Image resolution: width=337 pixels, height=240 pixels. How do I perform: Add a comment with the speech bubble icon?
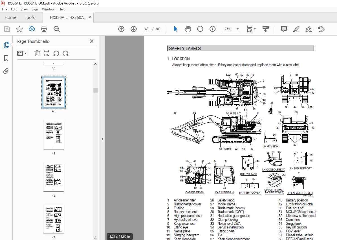[284, 29]
